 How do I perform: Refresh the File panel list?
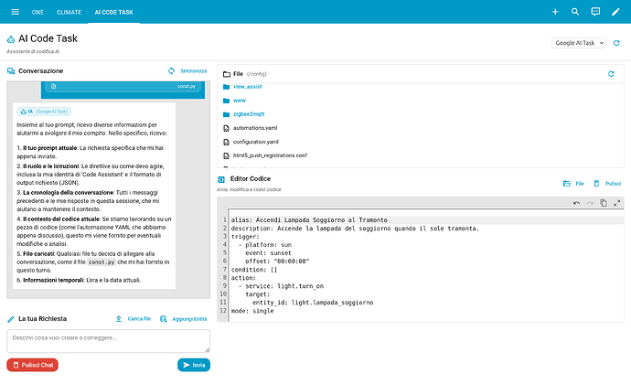click(x=611, y=74)
